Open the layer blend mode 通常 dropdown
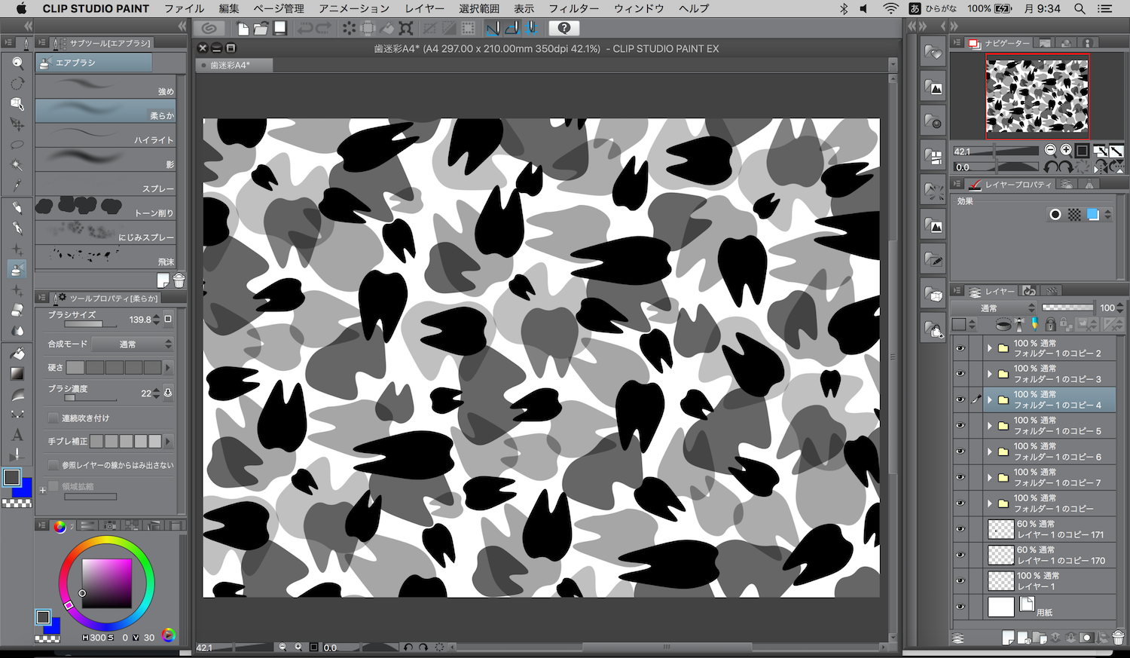Screen dimensions: 1130x658 coord(994,308)
